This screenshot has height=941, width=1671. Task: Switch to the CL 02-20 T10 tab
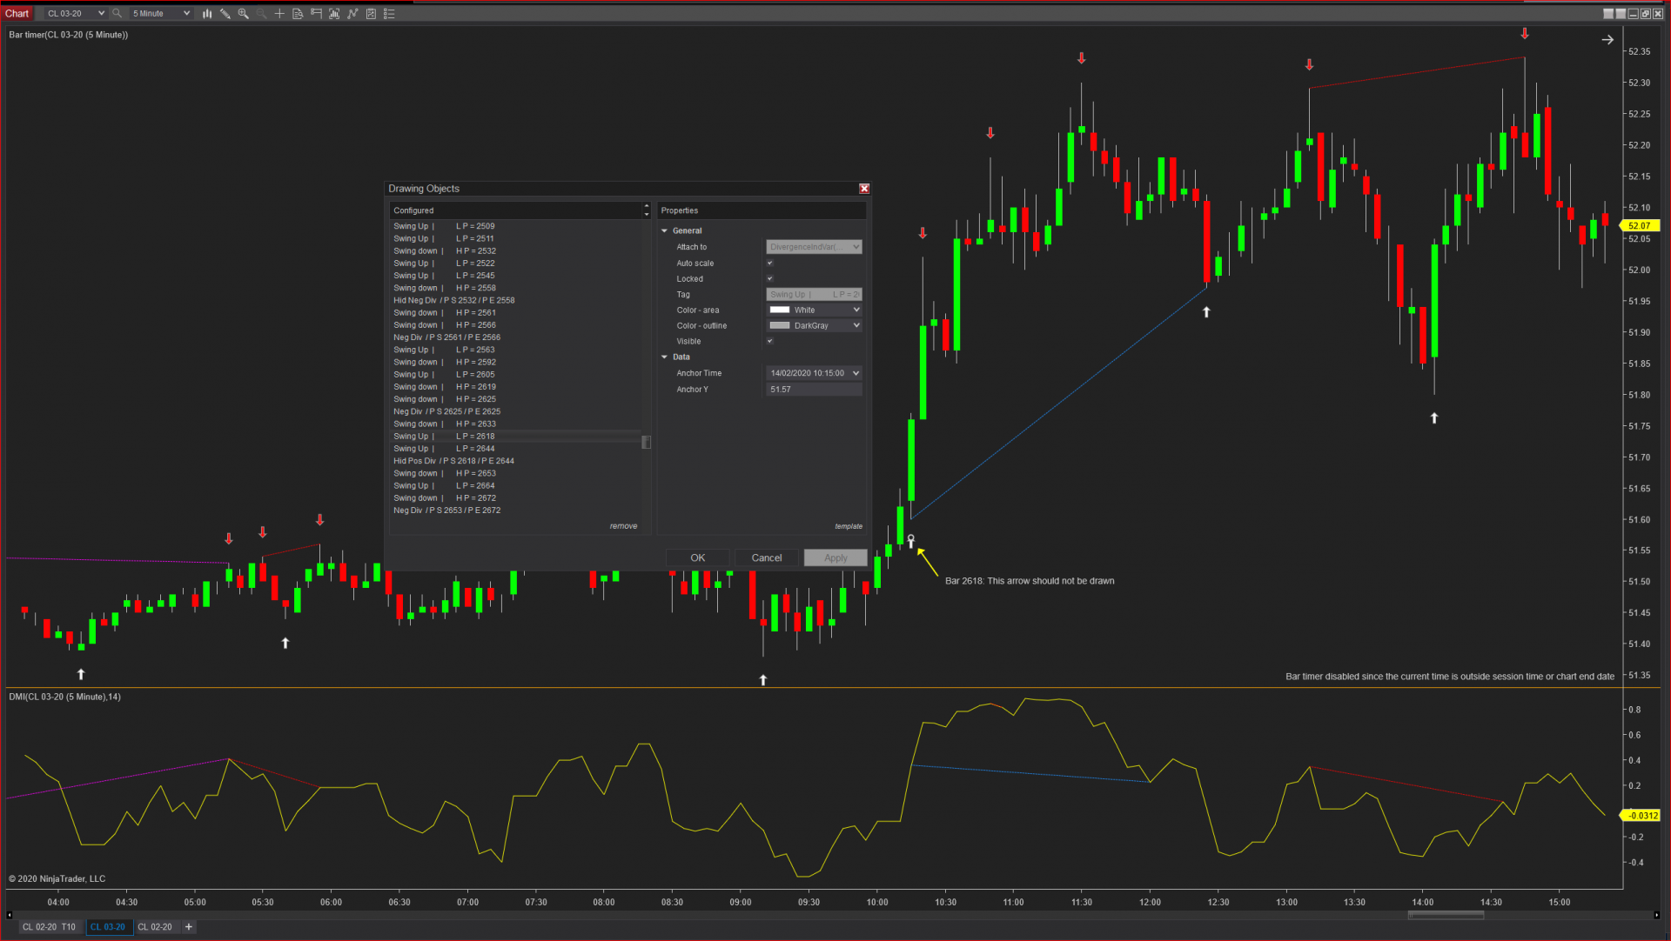(x=49, y=927)
